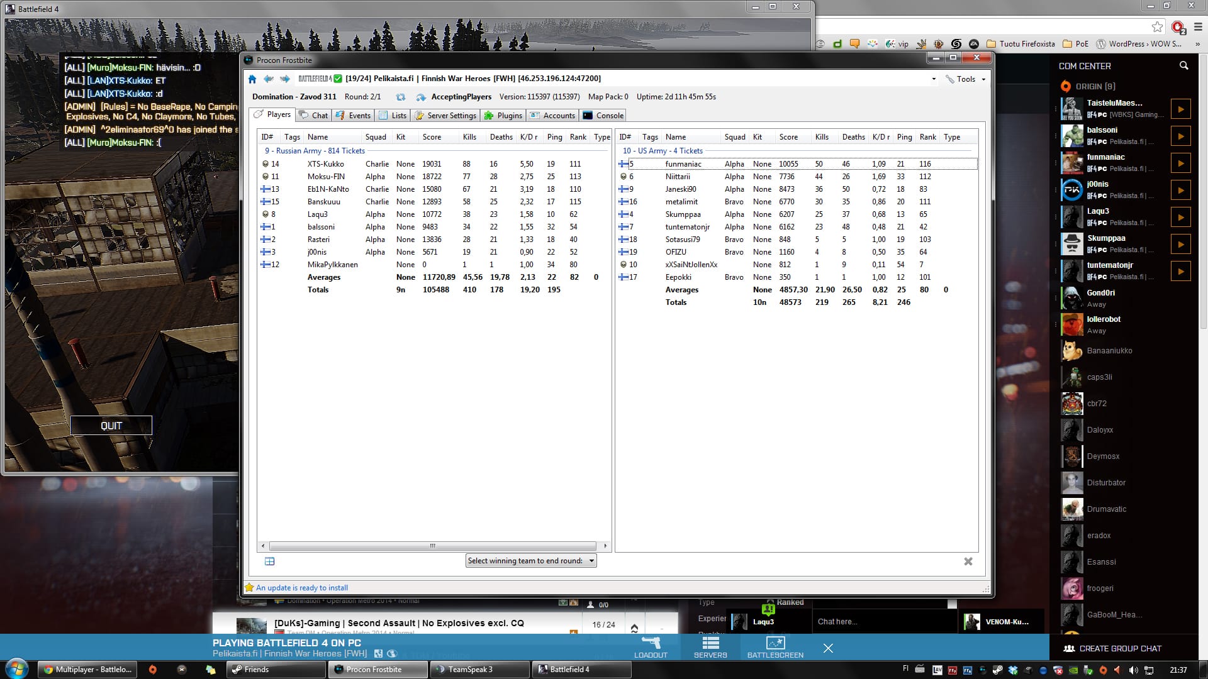Viewport: 1208px width, 679px height.
Task: Switch to the Console tab
Action: coord(603,116)
